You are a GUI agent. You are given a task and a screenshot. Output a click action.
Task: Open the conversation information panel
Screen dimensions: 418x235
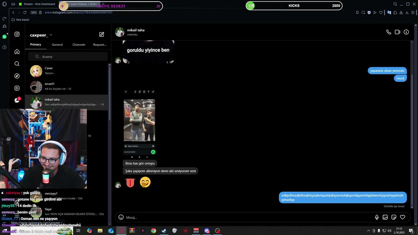pyautogui.click(x=406, y=32)
